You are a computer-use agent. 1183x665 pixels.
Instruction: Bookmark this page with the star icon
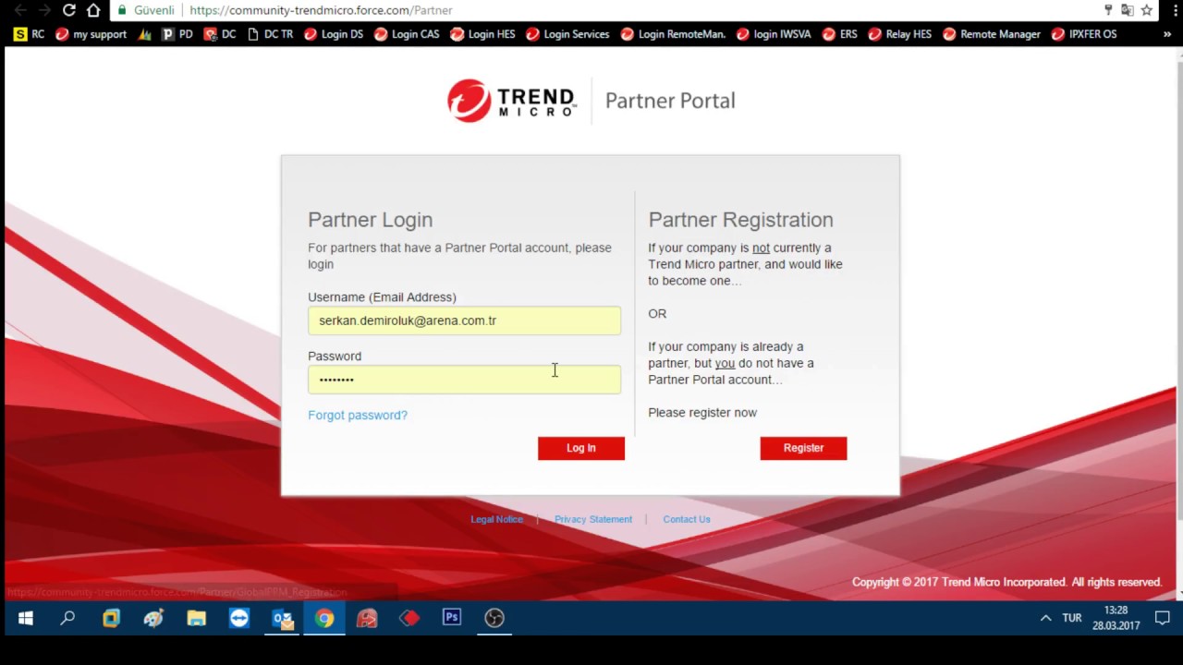click(1146, 10)
